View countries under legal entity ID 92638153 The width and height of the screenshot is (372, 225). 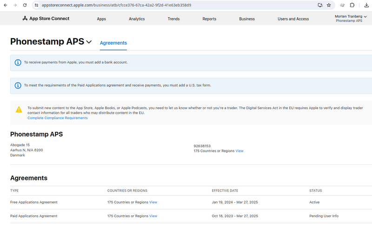(x=239, y=151)
